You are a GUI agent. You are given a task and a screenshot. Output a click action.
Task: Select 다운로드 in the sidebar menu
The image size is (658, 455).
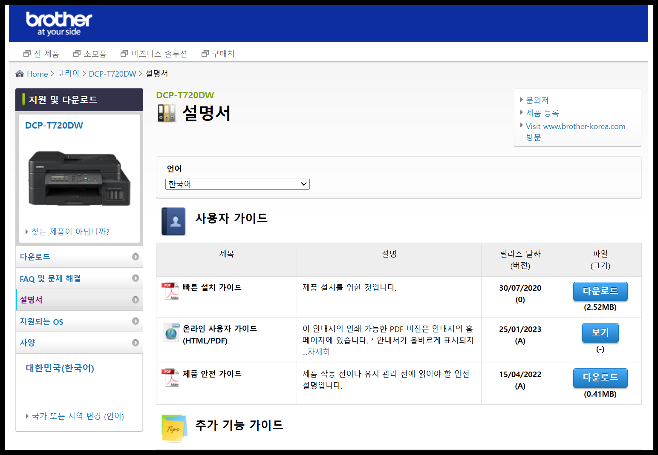(79, 257)
